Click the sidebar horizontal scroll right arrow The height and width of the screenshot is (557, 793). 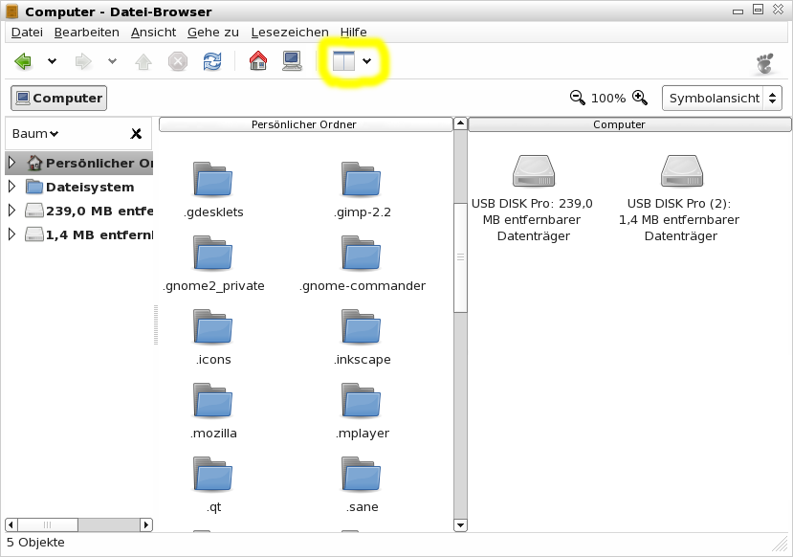click(146, 524)
